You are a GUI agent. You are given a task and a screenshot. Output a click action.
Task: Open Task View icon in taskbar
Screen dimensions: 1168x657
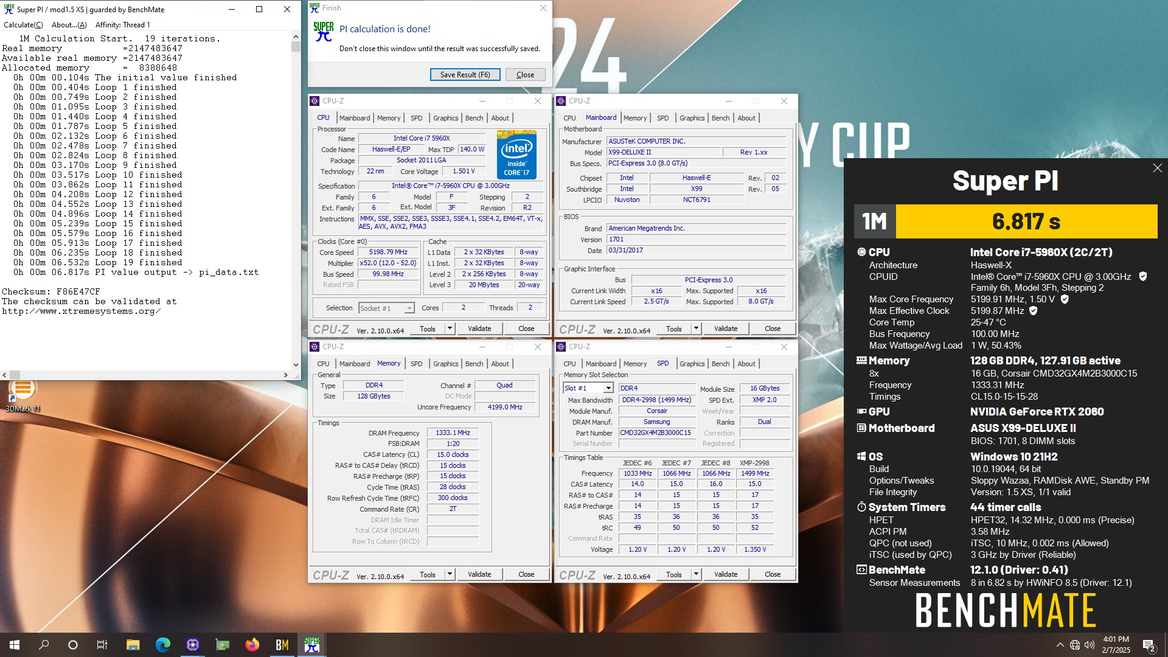click(x=102, y=645)
